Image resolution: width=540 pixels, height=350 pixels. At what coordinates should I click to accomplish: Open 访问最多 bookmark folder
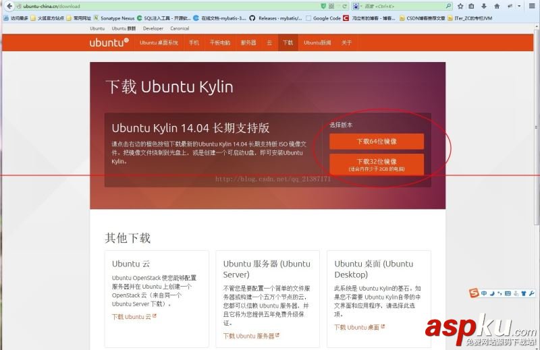click(16, 18)
